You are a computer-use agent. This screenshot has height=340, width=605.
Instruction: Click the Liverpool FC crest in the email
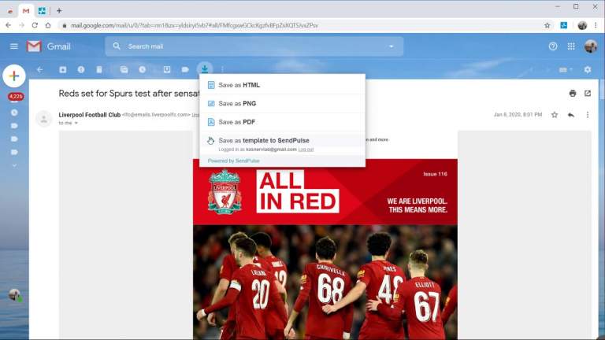click(225, 191)
